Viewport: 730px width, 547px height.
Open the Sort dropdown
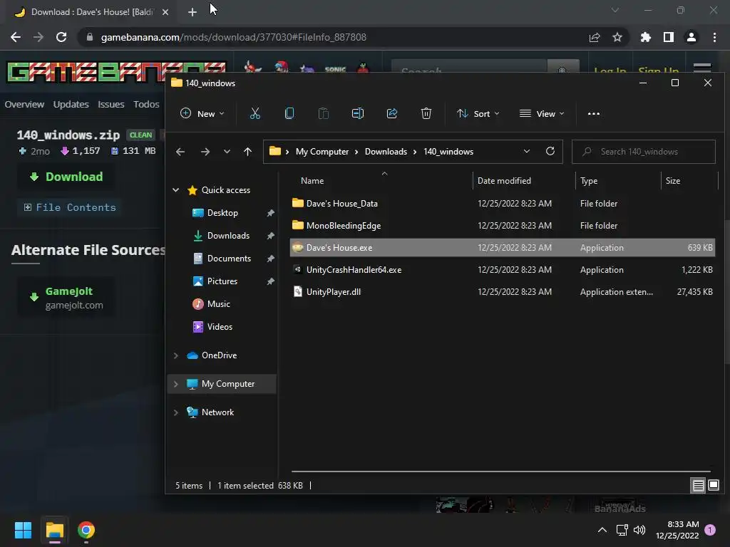point(478,113)
